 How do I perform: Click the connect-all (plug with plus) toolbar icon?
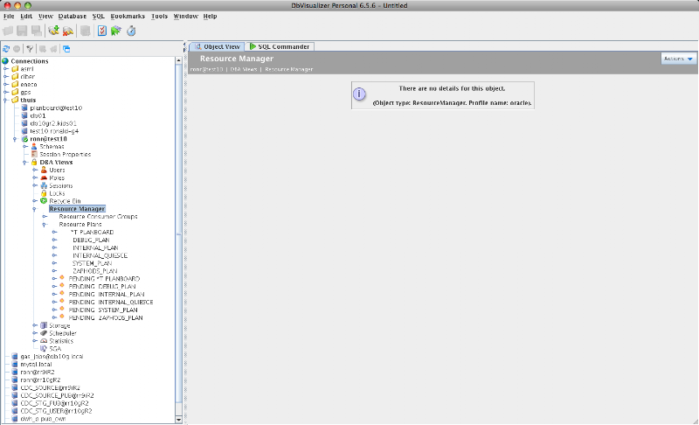[x=53, y=31]
